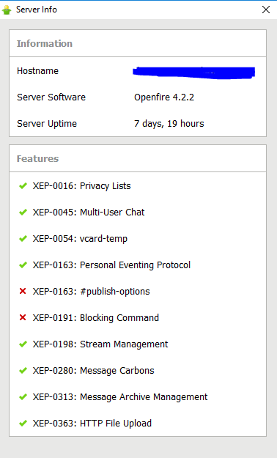Viewport: 277px width, 458px height.
Task: Click the green check beside Privacy Lists
Action: 23,186
